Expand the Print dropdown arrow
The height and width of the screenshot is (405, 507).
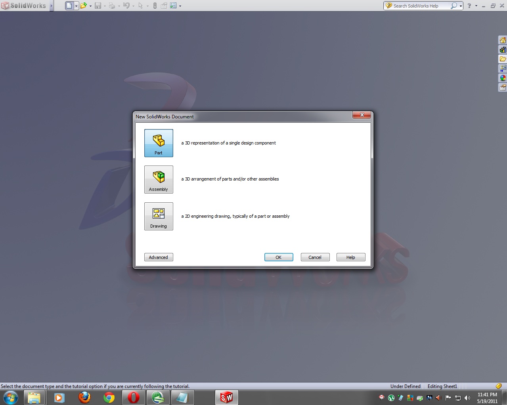tap(119, 6)
